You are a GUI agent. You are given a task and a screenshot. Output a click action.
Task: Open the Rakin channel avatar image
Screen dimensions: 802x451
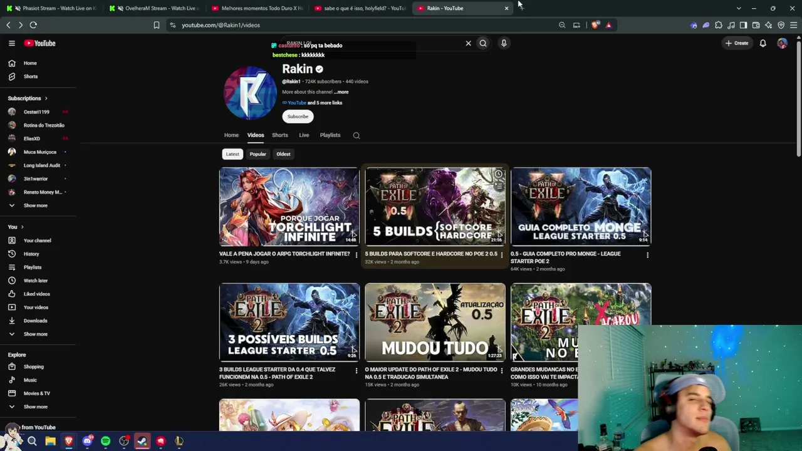[250, 93]
